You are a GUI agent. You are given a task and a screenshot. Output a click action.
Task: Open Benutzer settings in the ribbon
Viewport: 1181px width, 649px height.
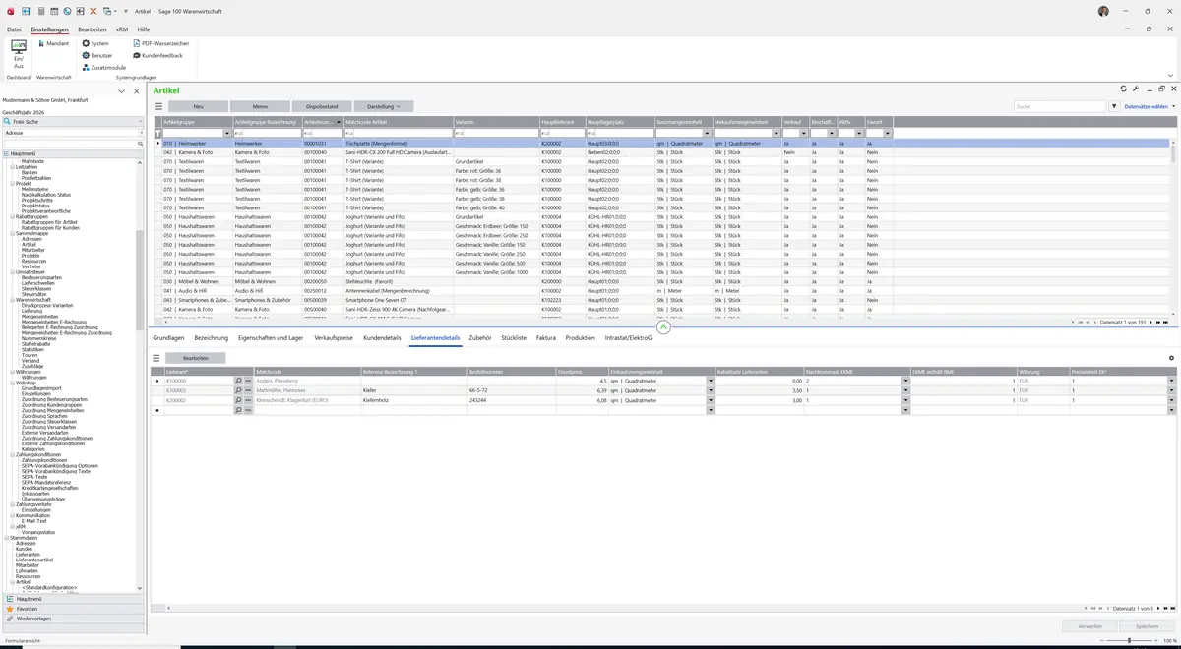click(97, 55)
